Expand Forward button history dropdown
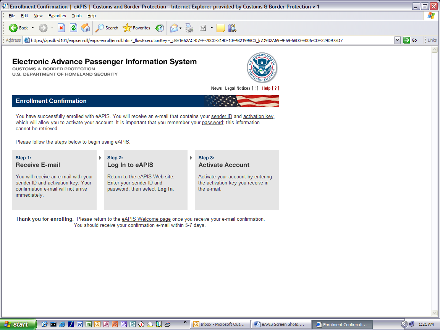Image resolution: width=440 pixels, height=330 pixels. pos(52,28)
